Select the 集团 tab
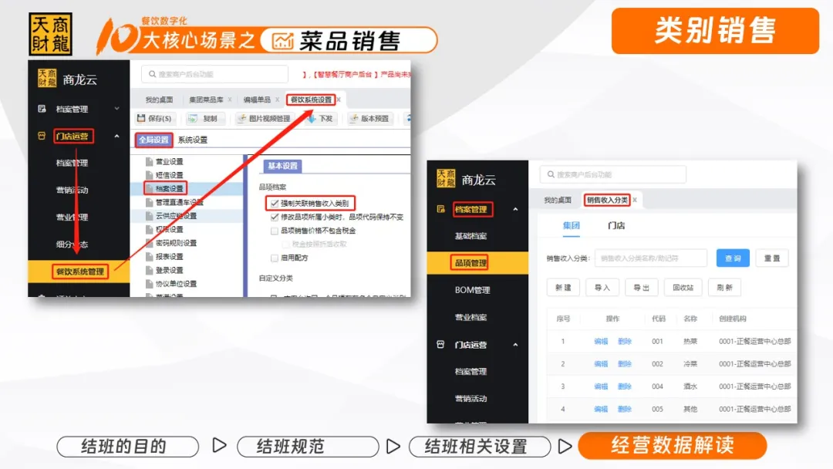 pyautogui.click(x=571, y=226)
